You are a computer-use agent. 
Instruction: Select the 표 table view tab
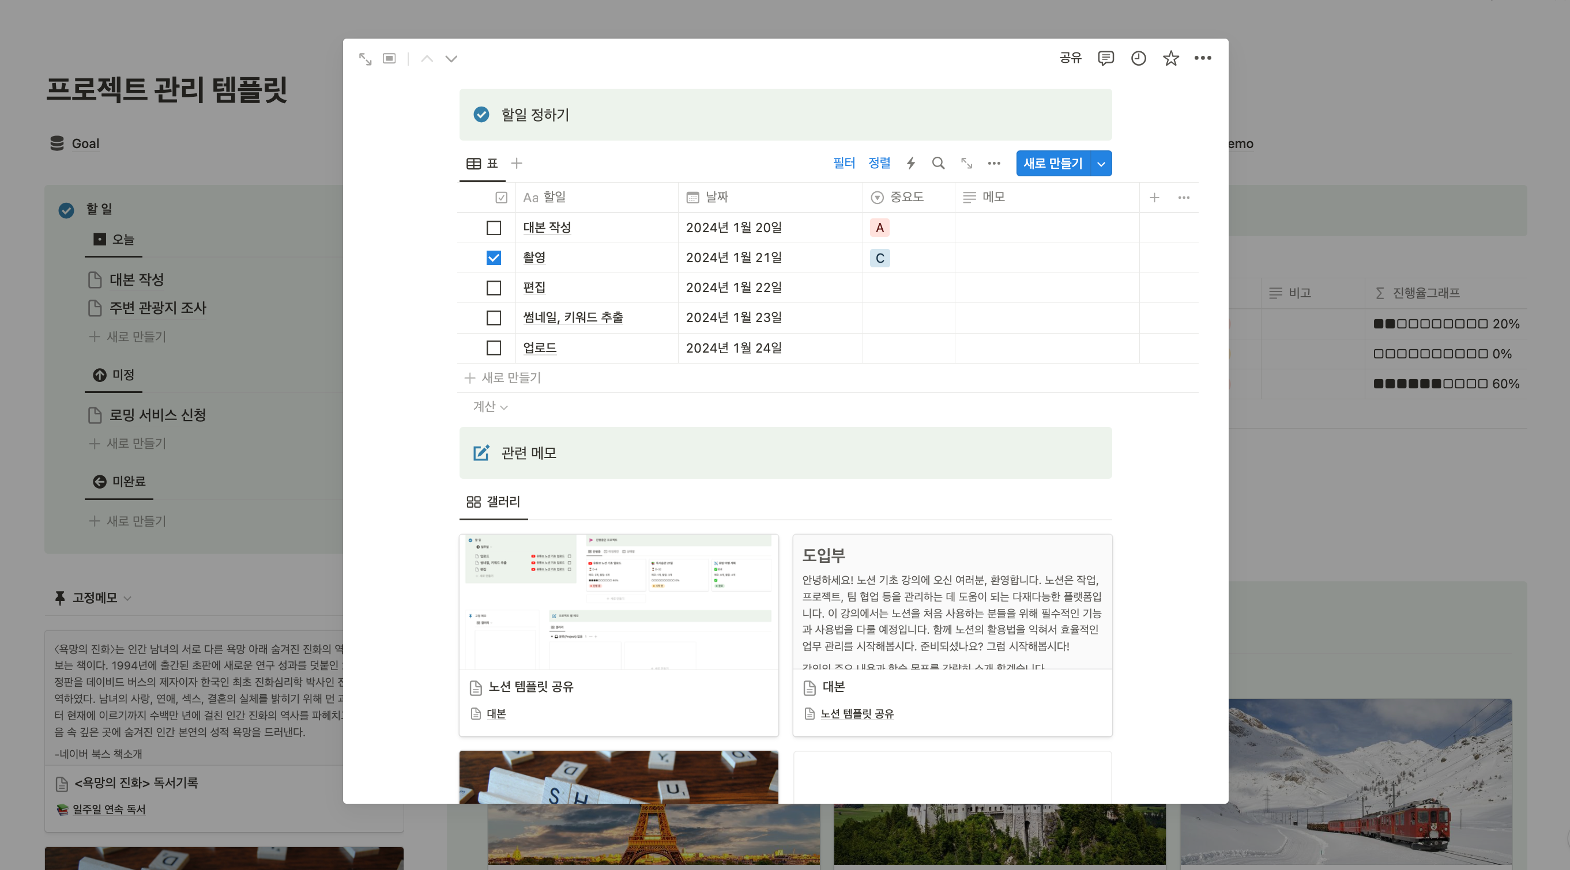(482, 163)
